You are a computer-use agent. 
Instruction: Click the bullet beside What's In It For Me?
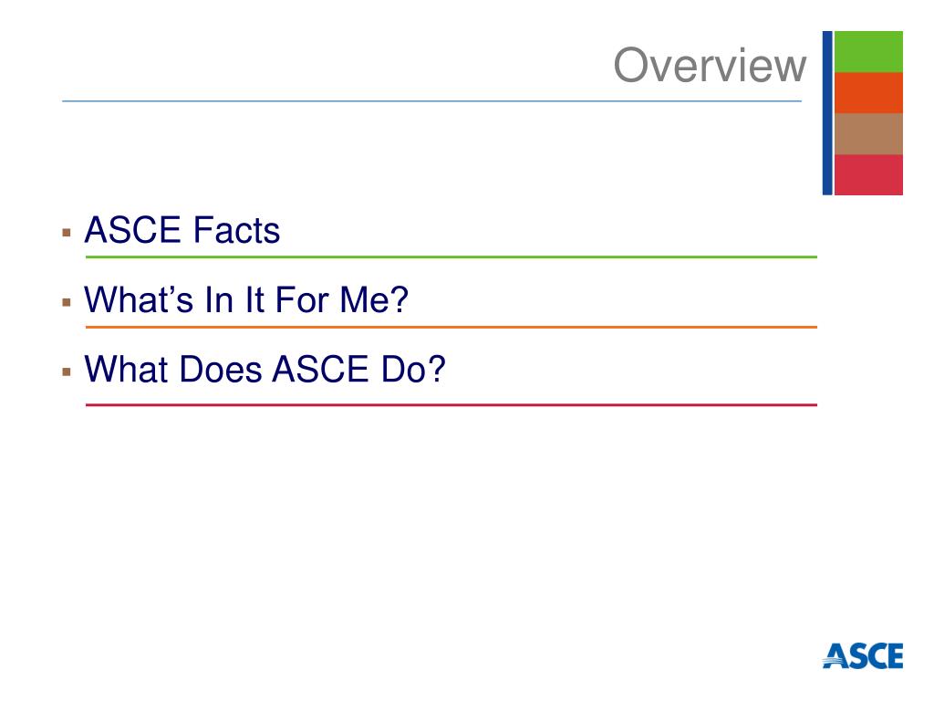point(66,302)
